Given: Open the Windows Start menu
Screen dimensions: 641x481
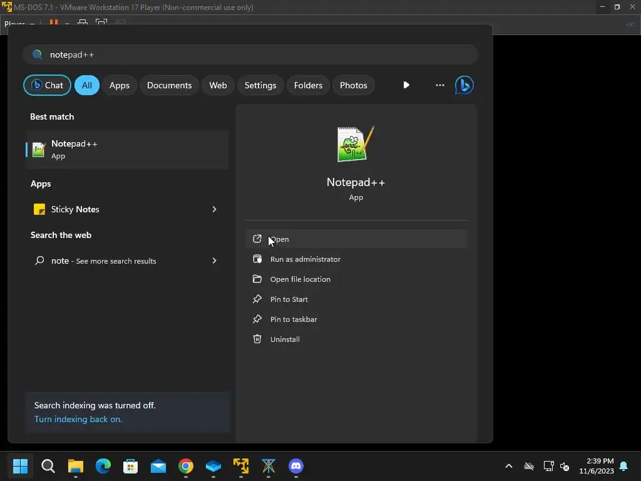Looking at the screenshot, I should tap(20, 466).
